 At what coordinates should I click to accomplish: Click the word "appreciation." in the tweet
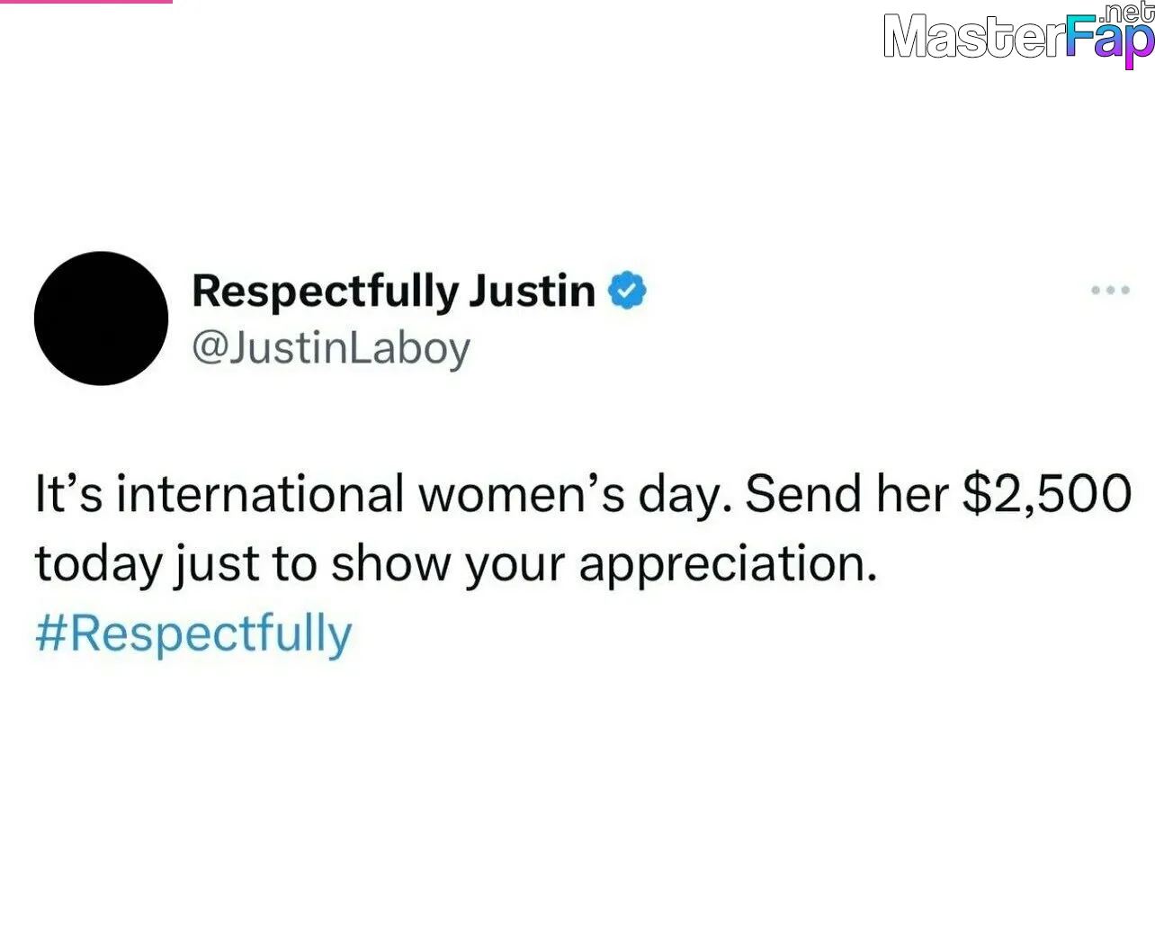pyautogui.click(x=727, y=565)
